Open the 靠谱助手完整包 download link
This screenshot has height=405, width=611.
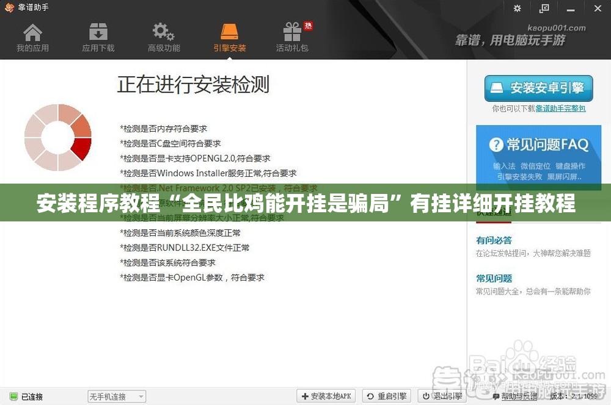[560, 109]
